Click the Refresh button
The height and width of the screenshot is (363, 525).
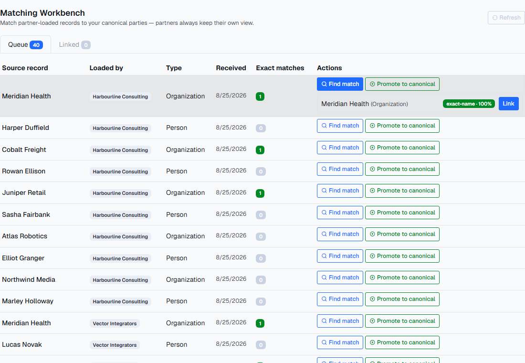(506, 17)
